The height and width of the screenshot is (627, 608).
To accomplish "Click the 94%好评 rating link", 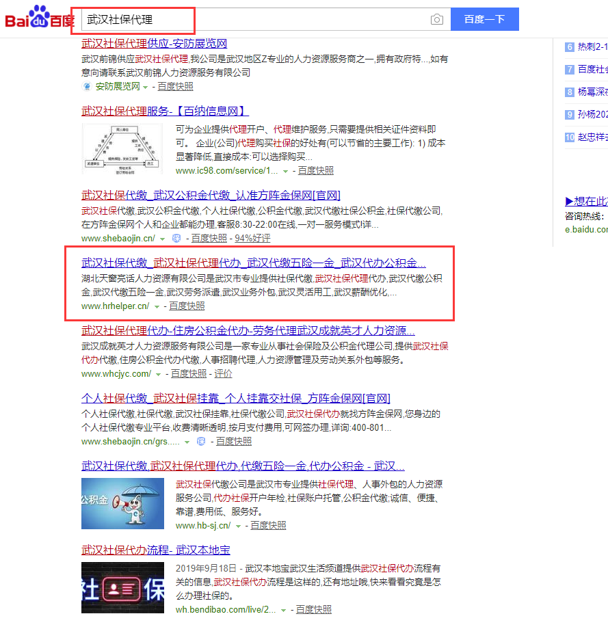I will click(252, 239).
